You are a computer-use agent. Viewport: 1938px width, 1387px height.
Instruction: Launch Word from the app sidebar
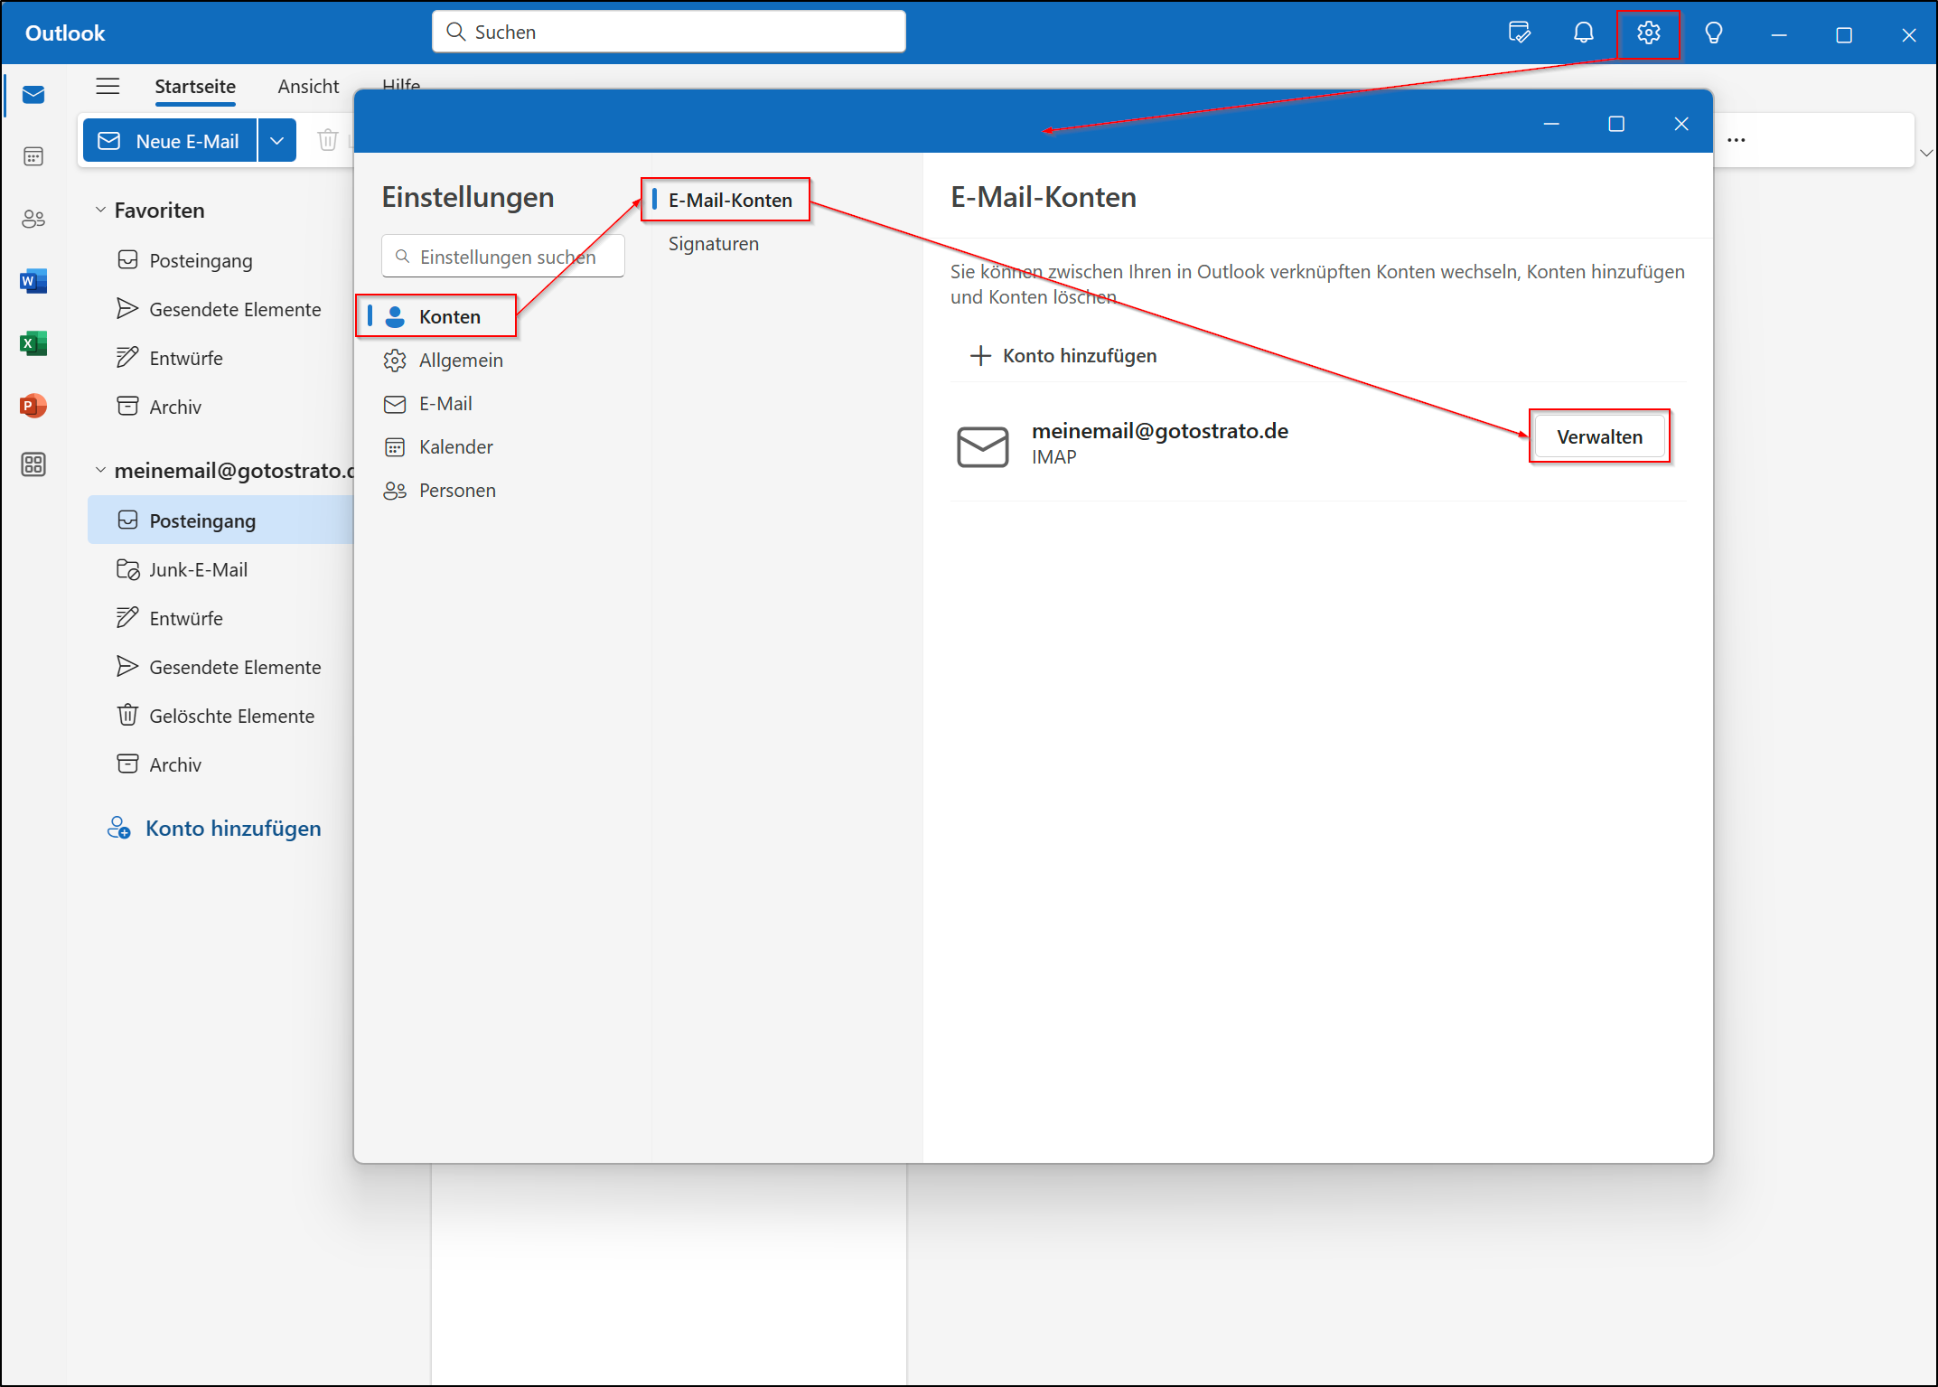(33, 280)
